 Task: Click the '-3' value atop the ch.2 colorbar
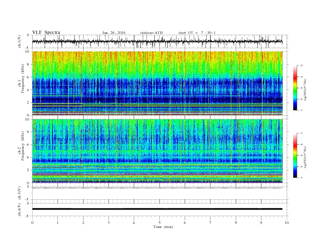(x=301, y=133)
